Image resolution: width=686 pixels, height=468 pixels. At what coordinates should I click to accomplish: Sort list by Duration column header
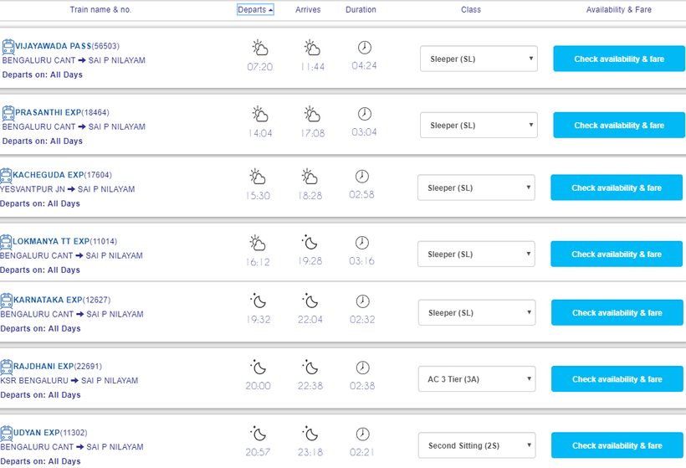[361, 10]
